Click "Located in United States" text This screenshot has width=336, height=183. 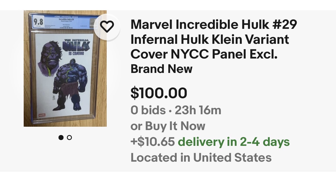[x=201, y=157]
